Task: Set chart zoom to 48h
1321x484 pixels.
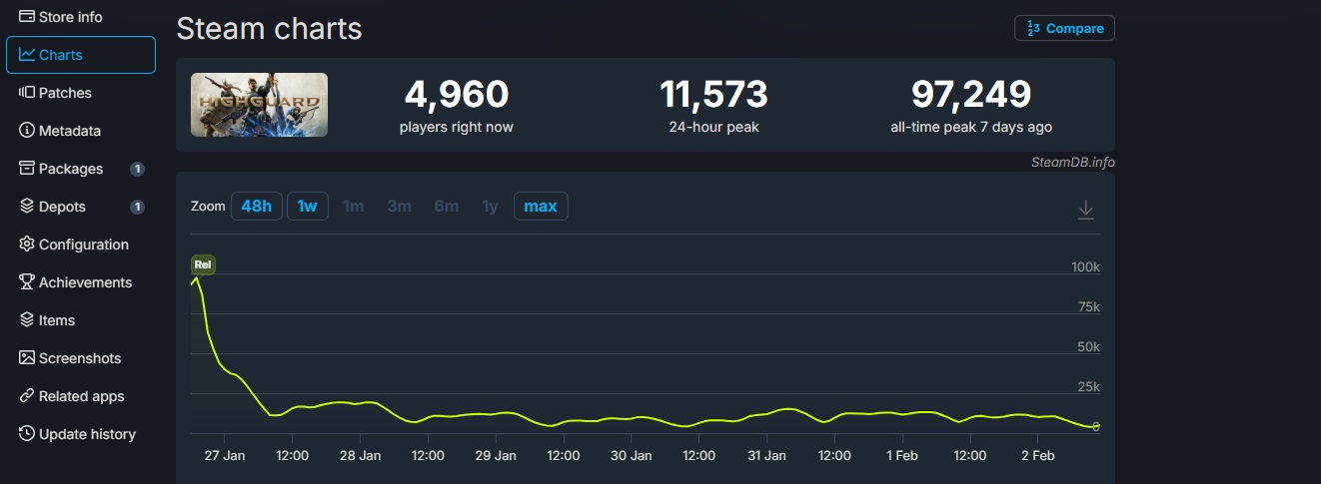Action: [x=256, y=207]
